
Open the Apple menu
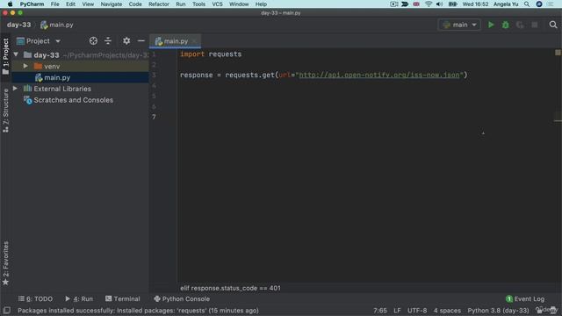10,4
